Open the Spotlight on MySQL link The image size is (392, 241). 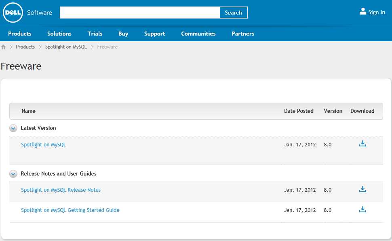click(44, 145)
